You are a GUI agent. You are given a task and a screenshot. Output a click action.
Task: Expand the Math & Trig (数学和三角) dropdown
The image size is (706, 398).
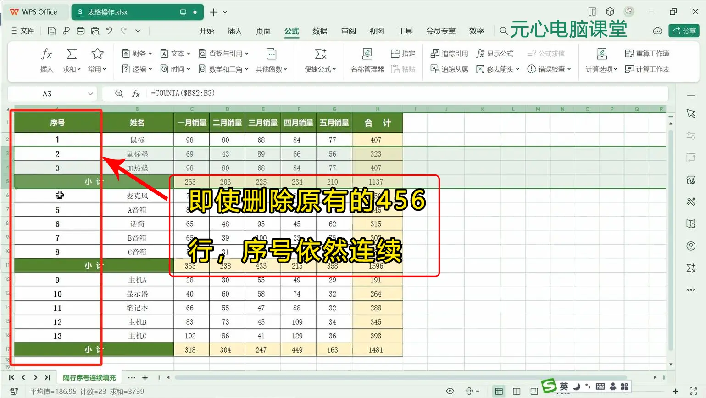coord(223,69)
